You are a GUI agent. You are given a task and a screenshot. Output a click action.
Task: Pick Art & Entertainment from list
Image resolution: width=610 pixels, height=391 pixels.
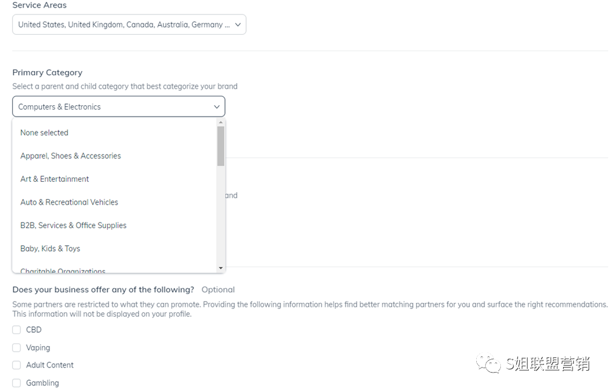[55, 179]
